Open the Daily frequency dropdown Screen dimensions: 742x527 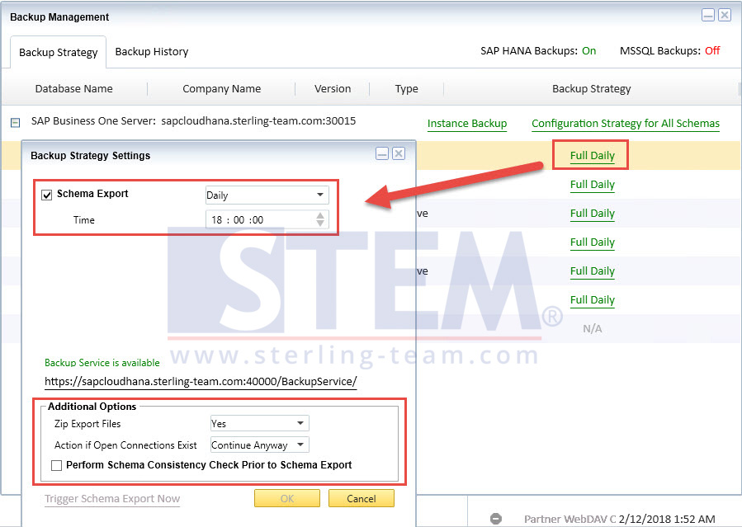pos(267,195)
